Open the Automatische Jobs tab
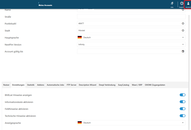 click(55, 85)
